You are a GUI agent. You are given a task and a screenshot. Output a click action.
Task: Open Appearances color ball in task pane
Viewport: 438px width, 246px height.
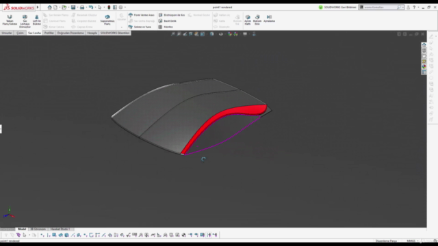tap(424, 67)
